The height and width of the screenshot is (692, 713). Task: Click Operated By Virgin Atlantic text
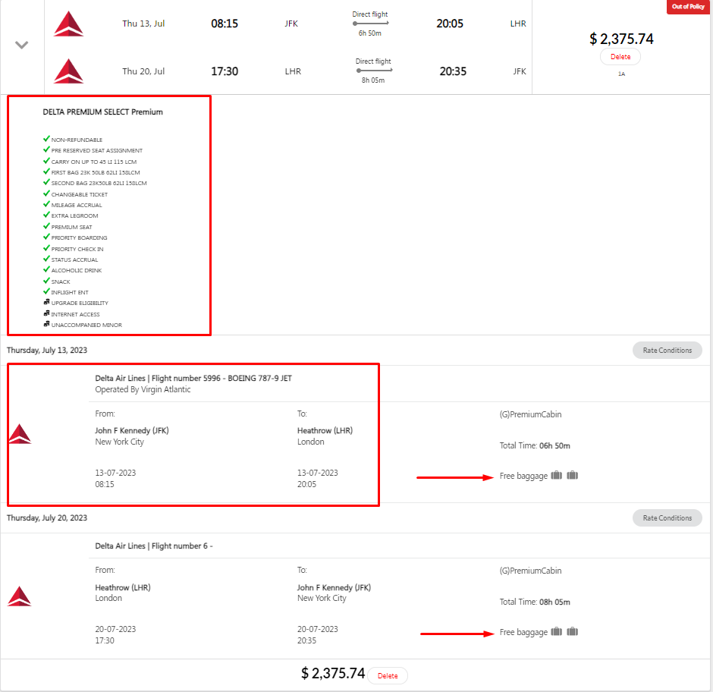(143, 389)
